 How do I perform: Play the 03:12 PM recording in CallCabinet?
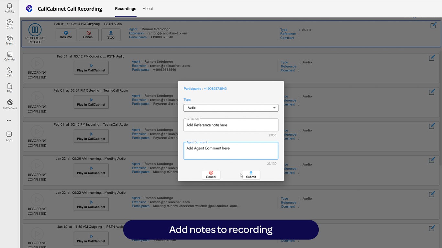(x=91, y=68)
